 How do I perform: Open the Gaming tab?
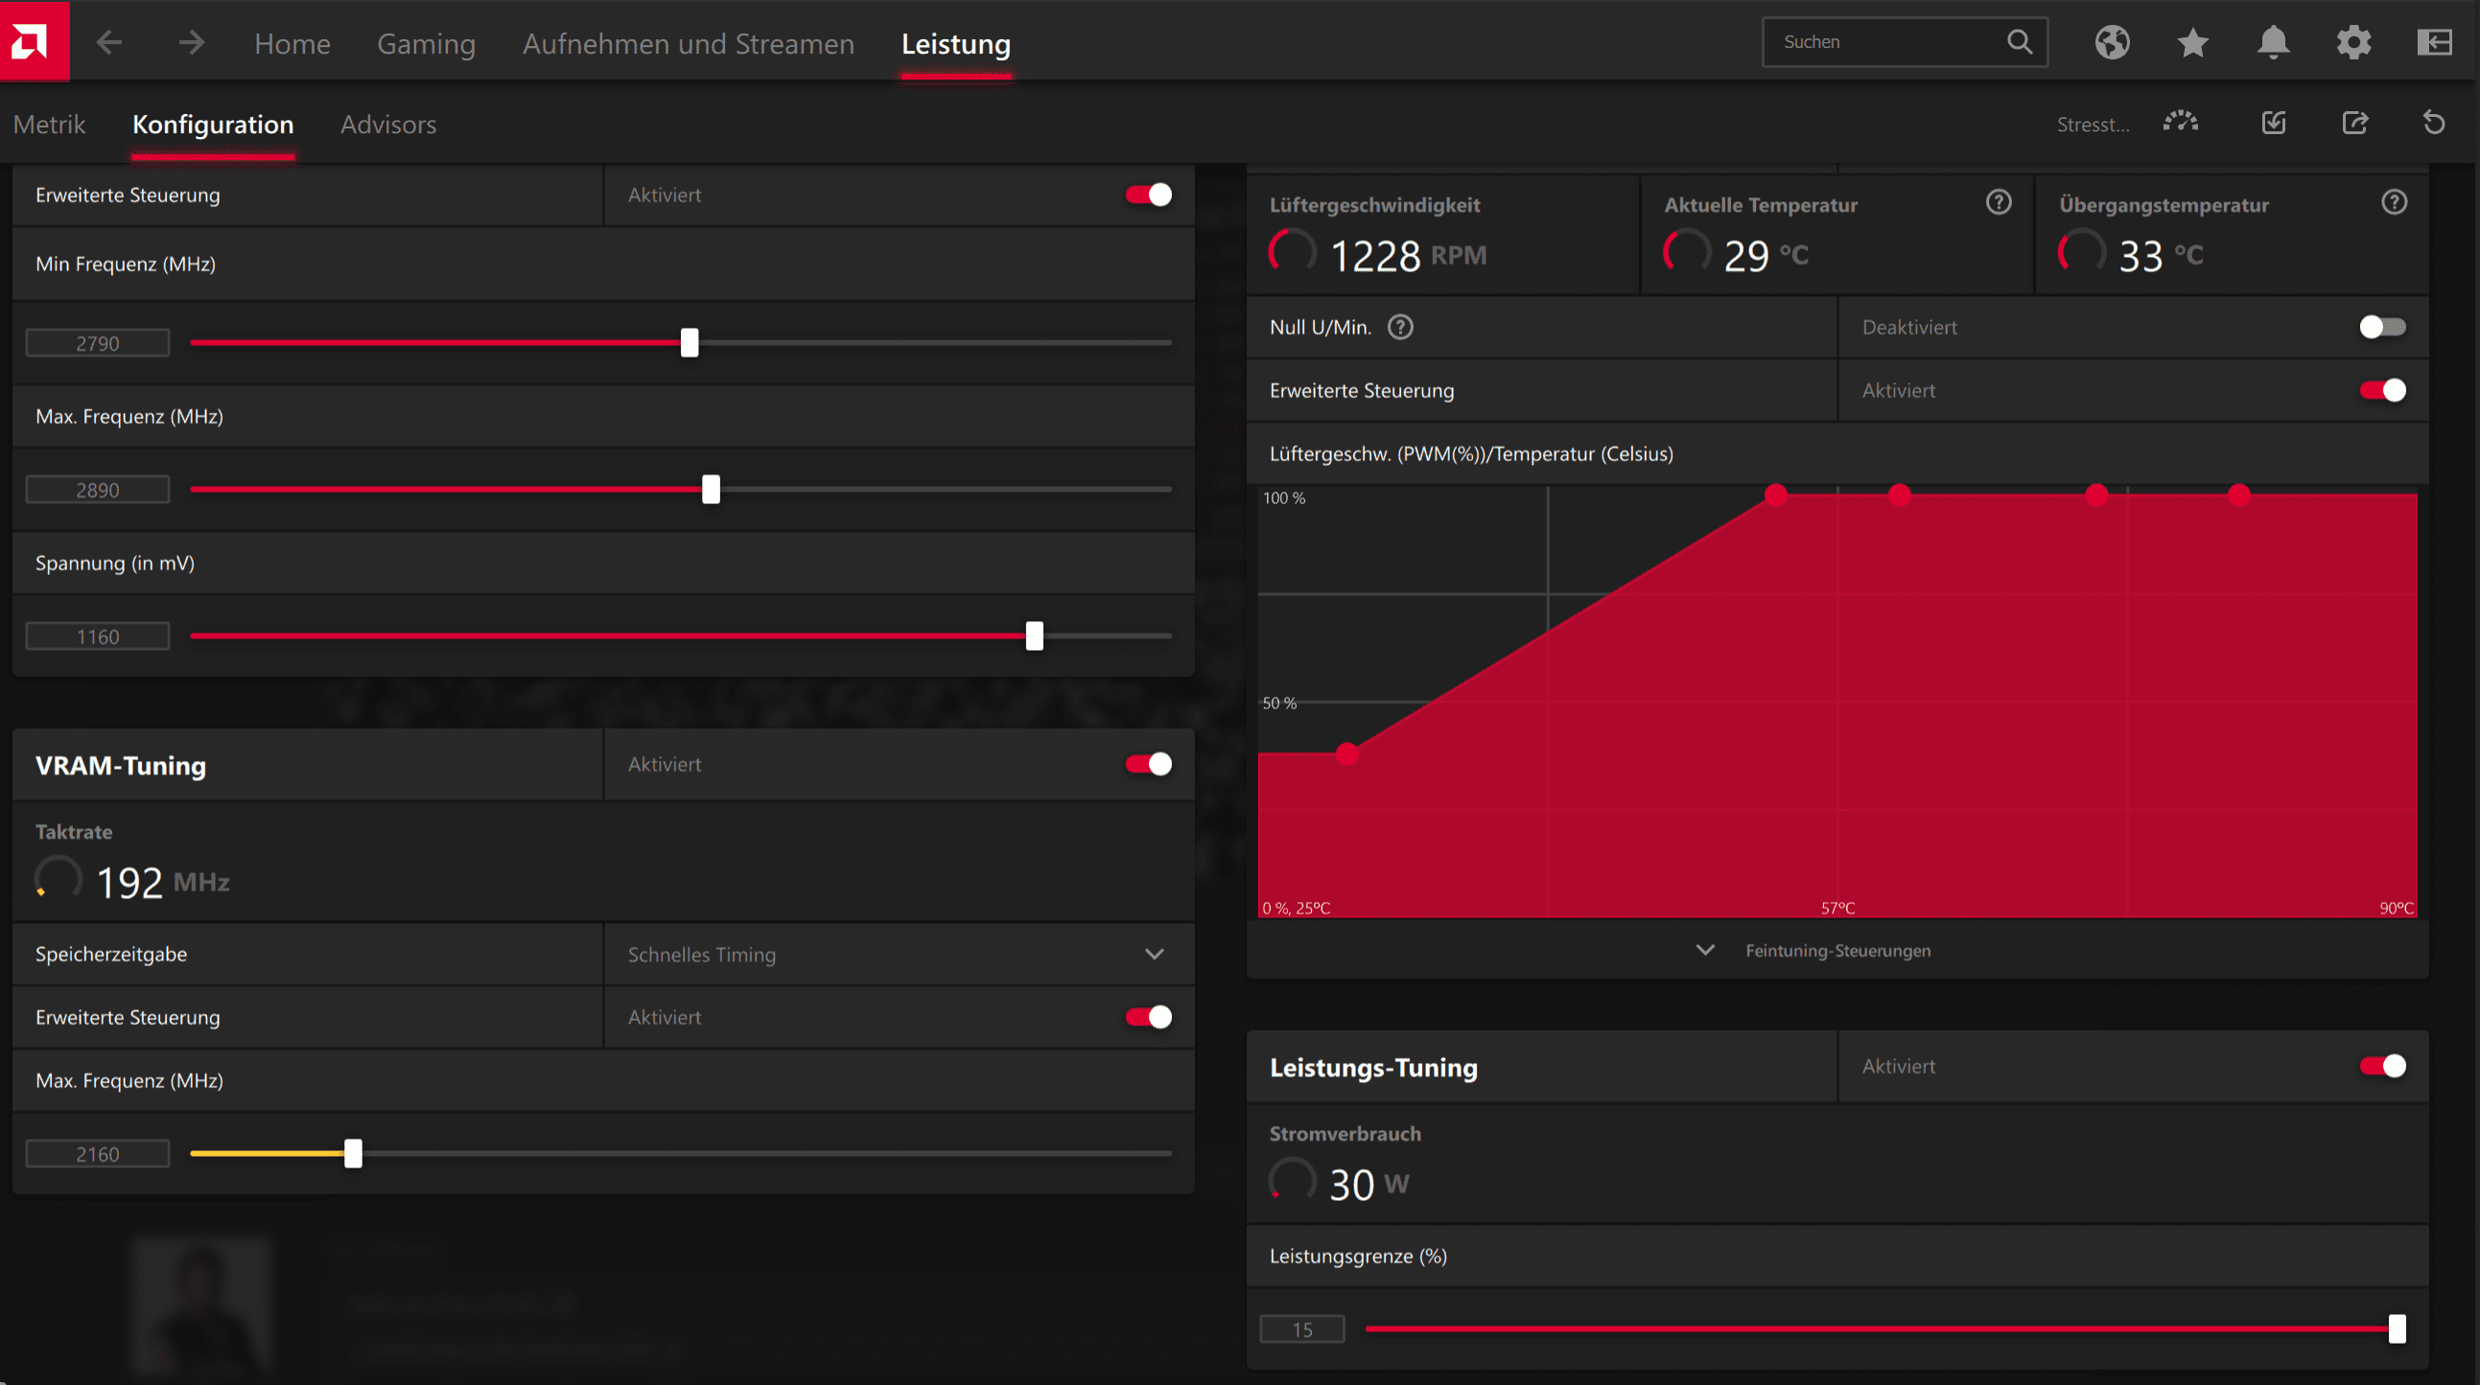click(426, 43)
